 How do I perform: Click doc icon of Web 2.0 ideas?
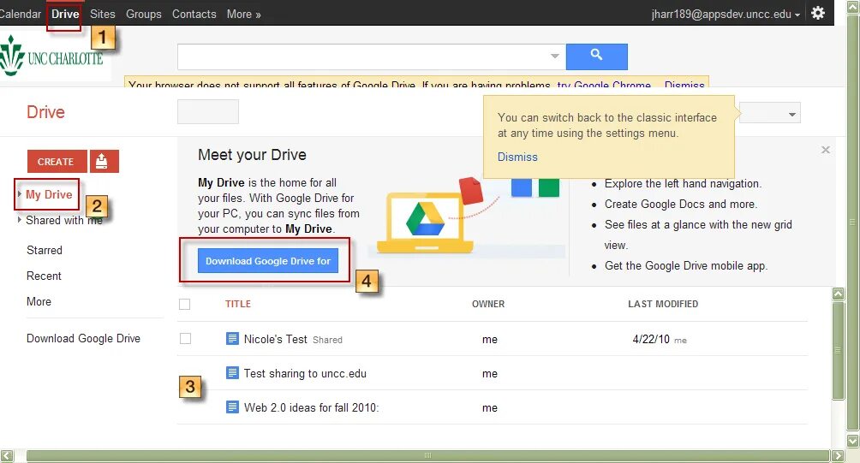pos(232,407)
